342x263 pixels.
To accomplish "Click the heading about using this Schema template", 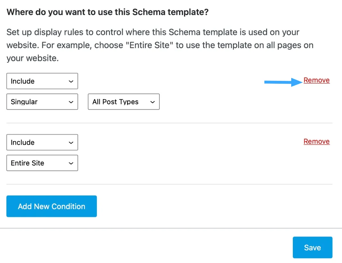I will click(108, 13).
